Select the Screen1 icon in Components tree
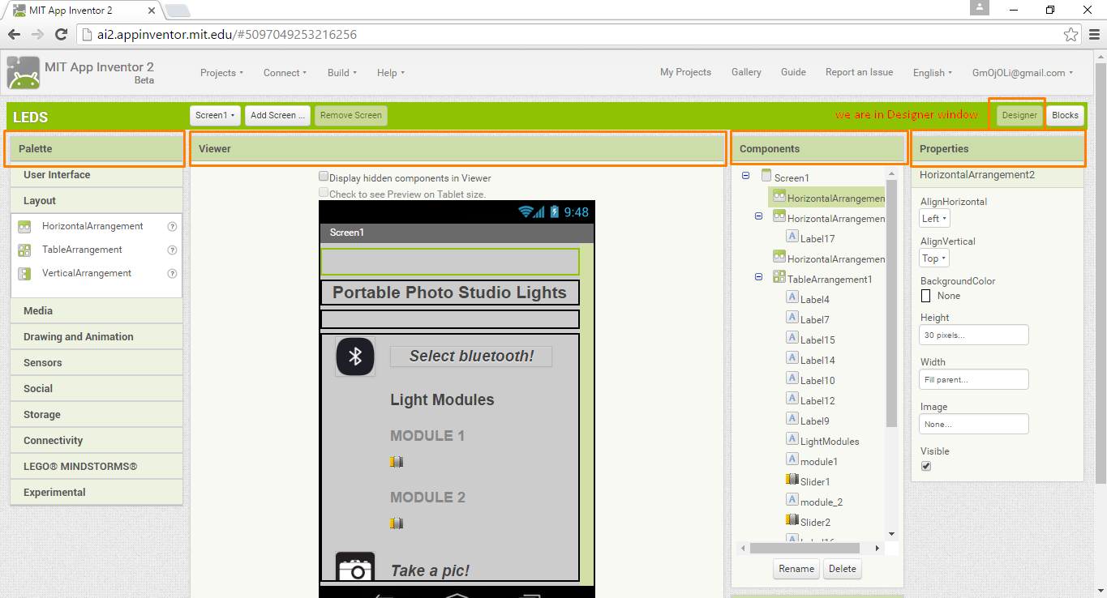This screenshot has width=1107, height=598. [766, 176]
